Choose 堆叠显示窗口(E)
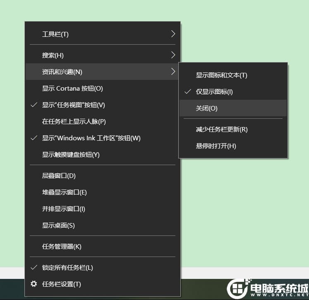 pos(103,192)
